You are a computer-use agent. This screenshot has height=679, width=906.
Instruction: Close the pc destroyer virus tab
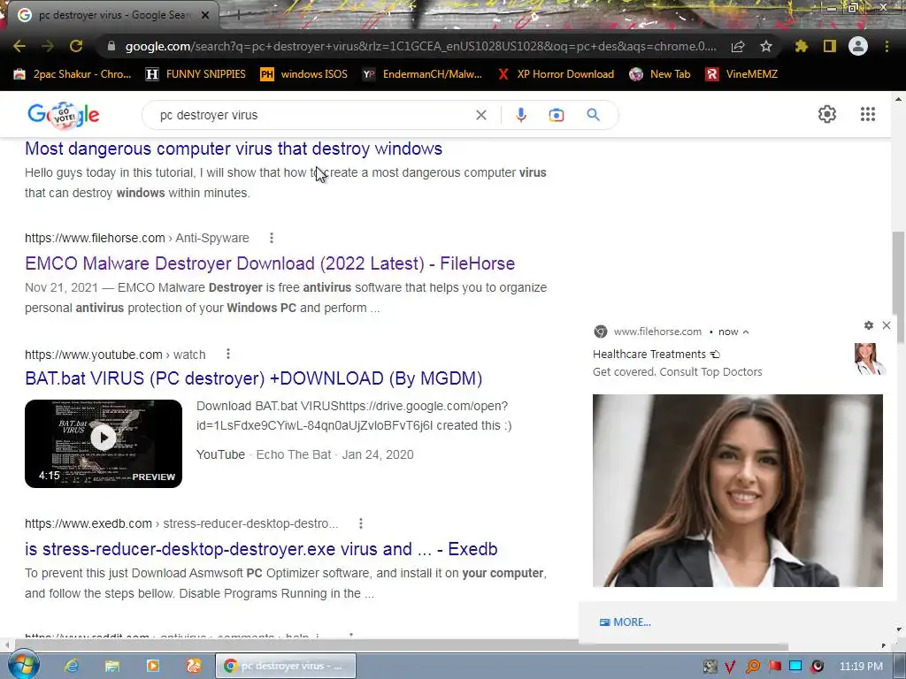[204, 15]
